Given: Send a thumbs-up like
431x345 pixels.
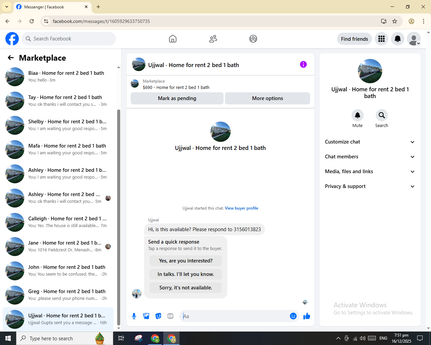Looking at the screenshot, I should coord(307,316).
